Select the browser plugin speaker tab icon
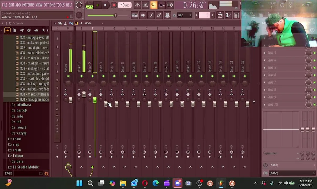This screenshot has width=317, height=189. tap(22, 30)
